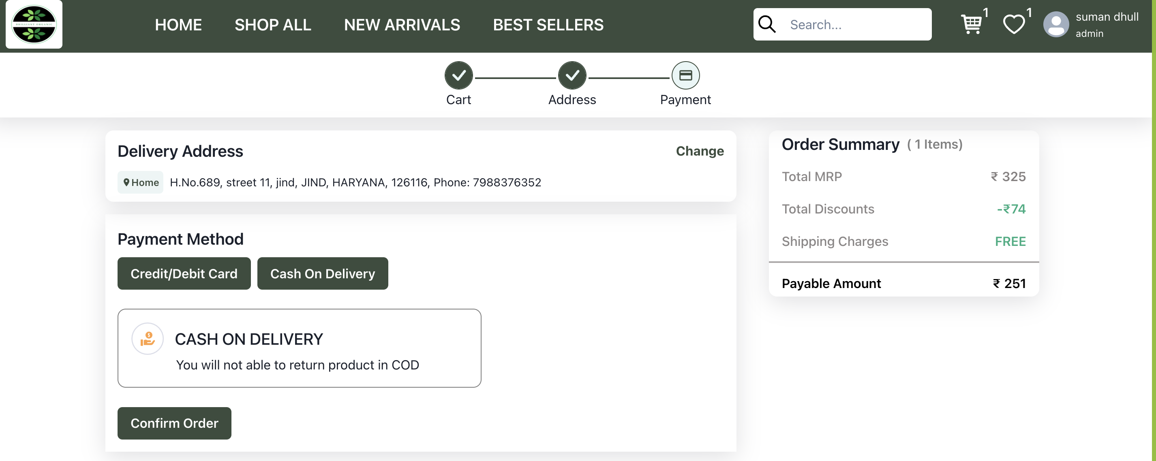Viewport: 1156px width, 461px height.
Task: Click the completed Cart step checkmark
Action: click(x=458, y=75)
